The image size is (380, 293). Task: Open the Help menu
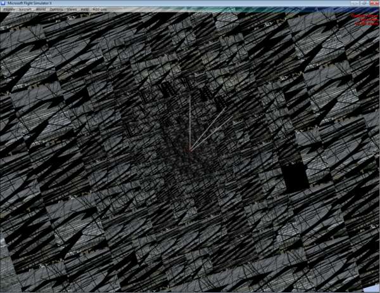85,10
